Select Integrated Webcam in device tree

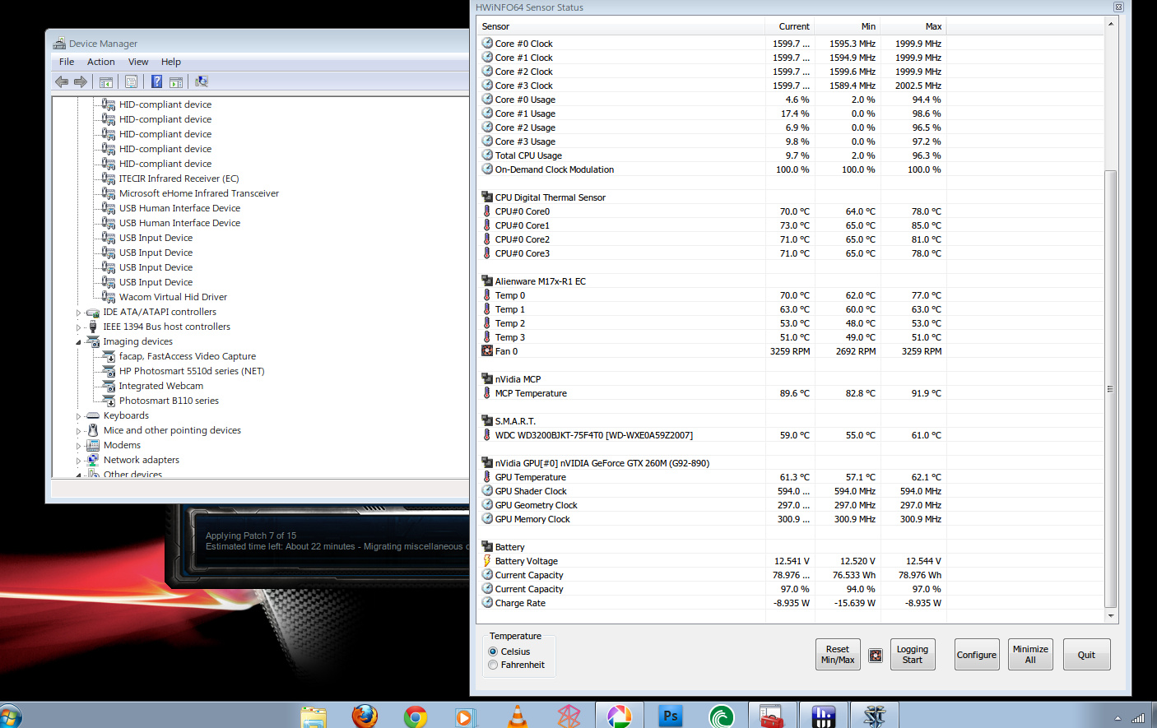tap(161, 386)
